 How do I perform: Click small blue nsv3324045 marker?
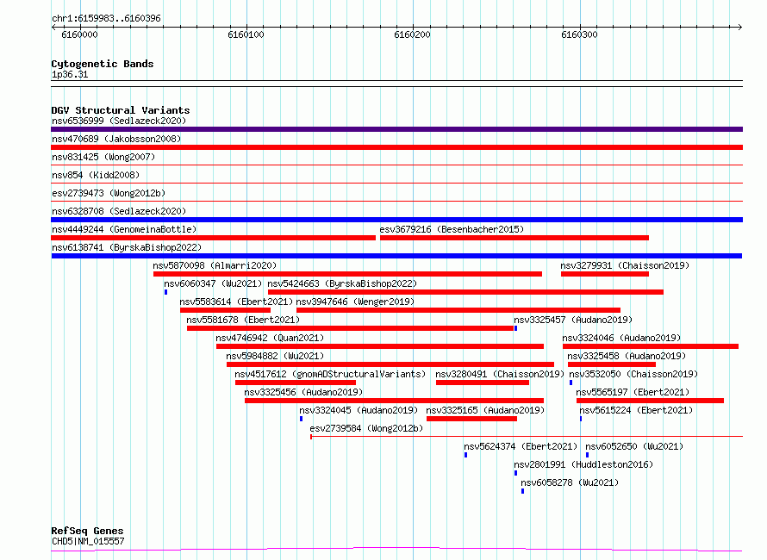(301, 420)
